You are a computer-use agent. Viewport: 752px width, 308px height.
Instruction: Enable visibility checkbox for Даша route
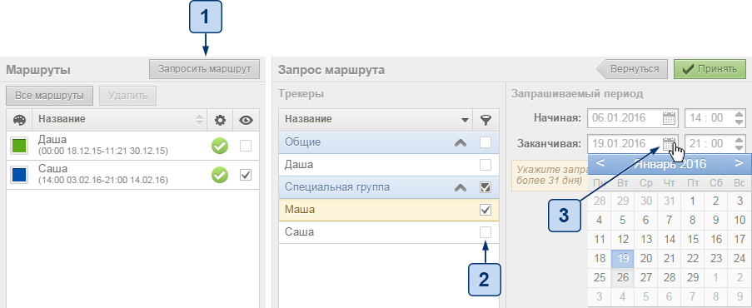tap(246, 146)
